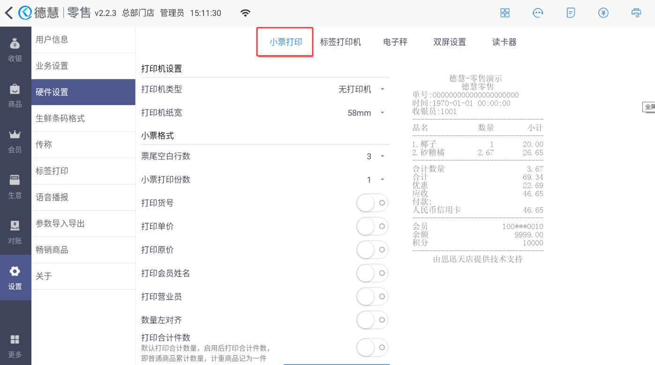Screen dimensions: 655x365
Task: Enable 打印会员姓名 switch
Action: pyautogui.click(x=372, y=273)
